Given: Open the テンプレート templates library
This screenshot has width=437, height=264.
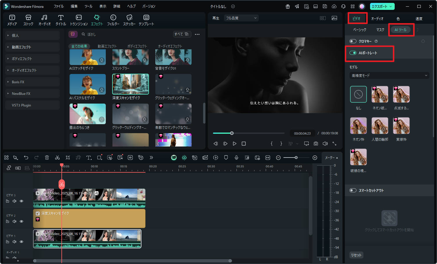Looking at the screenshot, I should (x=146, y=20).
